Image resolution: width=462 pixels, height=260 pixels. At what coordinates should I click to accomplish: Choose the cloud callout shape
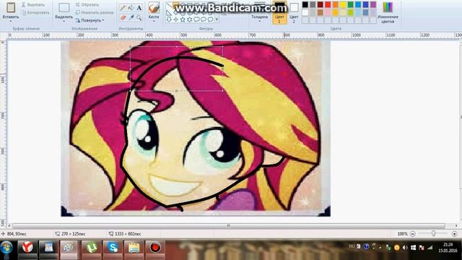210,19
